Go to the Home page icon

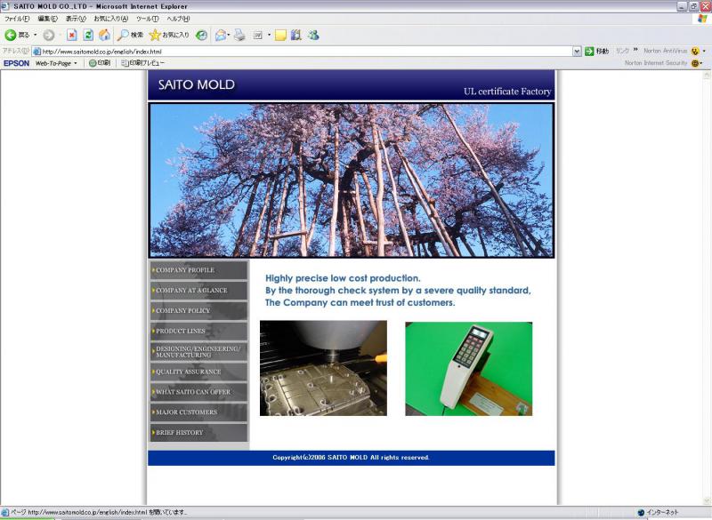(104, 35)
